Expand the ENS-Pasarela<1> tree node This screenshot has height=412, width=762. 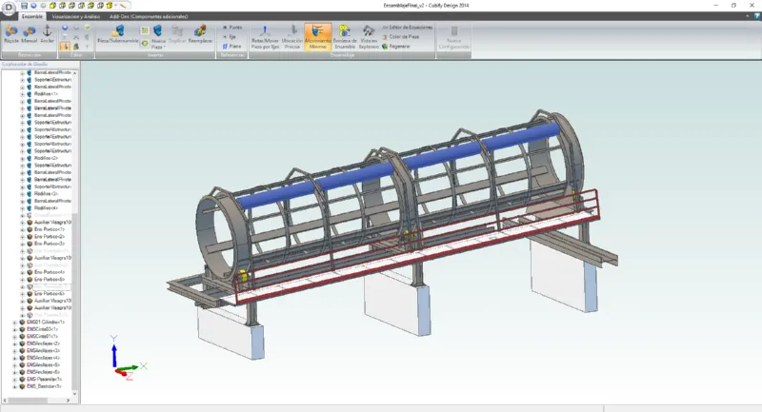14,379
